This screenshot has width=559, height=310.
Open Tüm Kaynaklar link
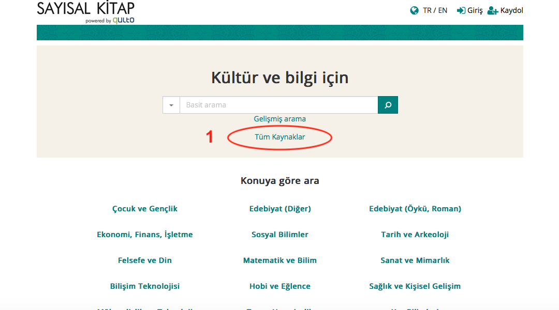279,137
